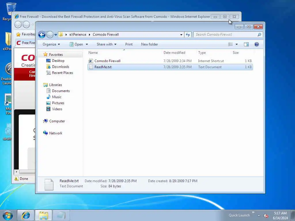
Task: Click the search magnifier icon
Action: click(x=260, y=35)
